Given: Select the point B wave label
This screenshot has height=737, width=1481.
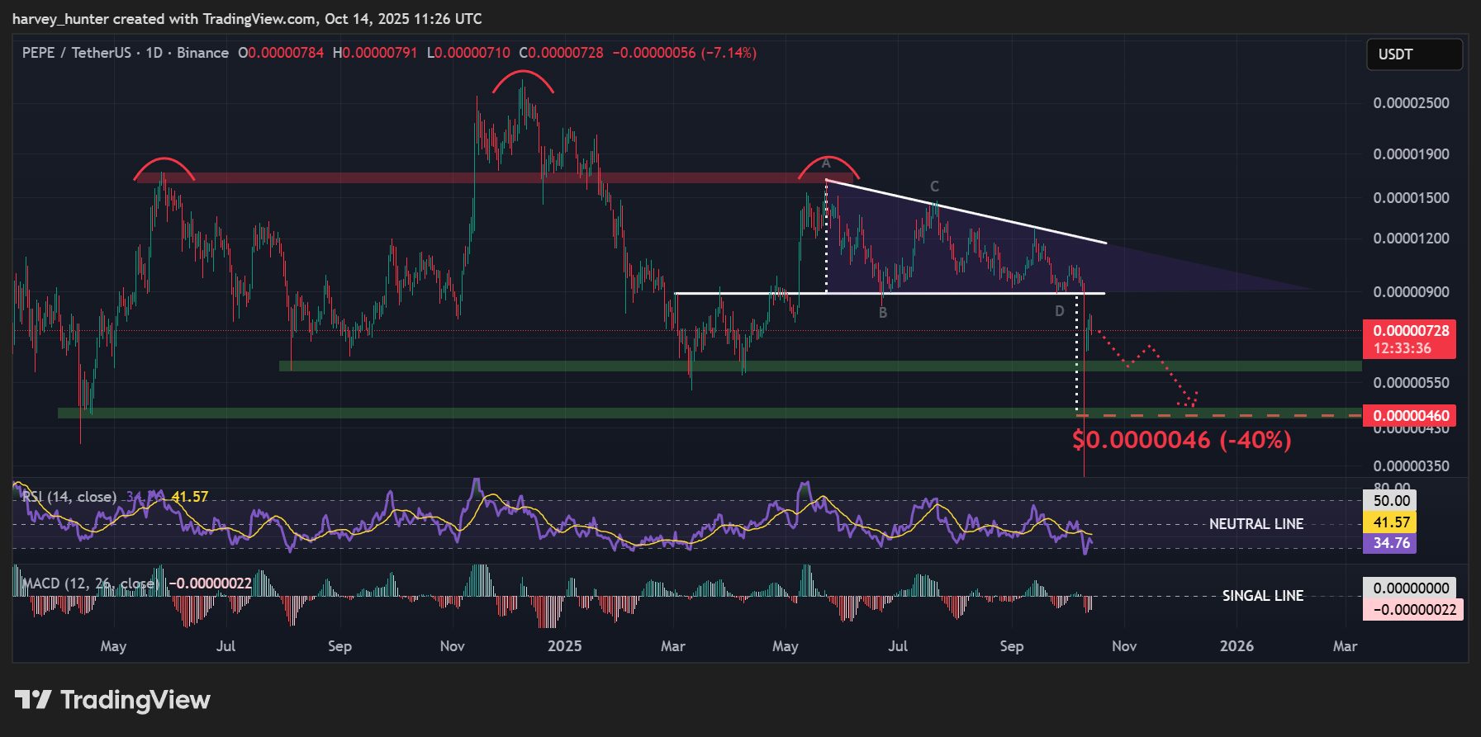Looking at the screenshot, I should tap(883, 313).
